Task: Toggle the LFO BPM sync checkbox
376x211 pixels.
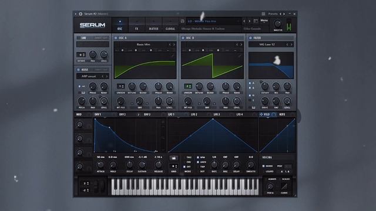Action: [x=198, y=158]
